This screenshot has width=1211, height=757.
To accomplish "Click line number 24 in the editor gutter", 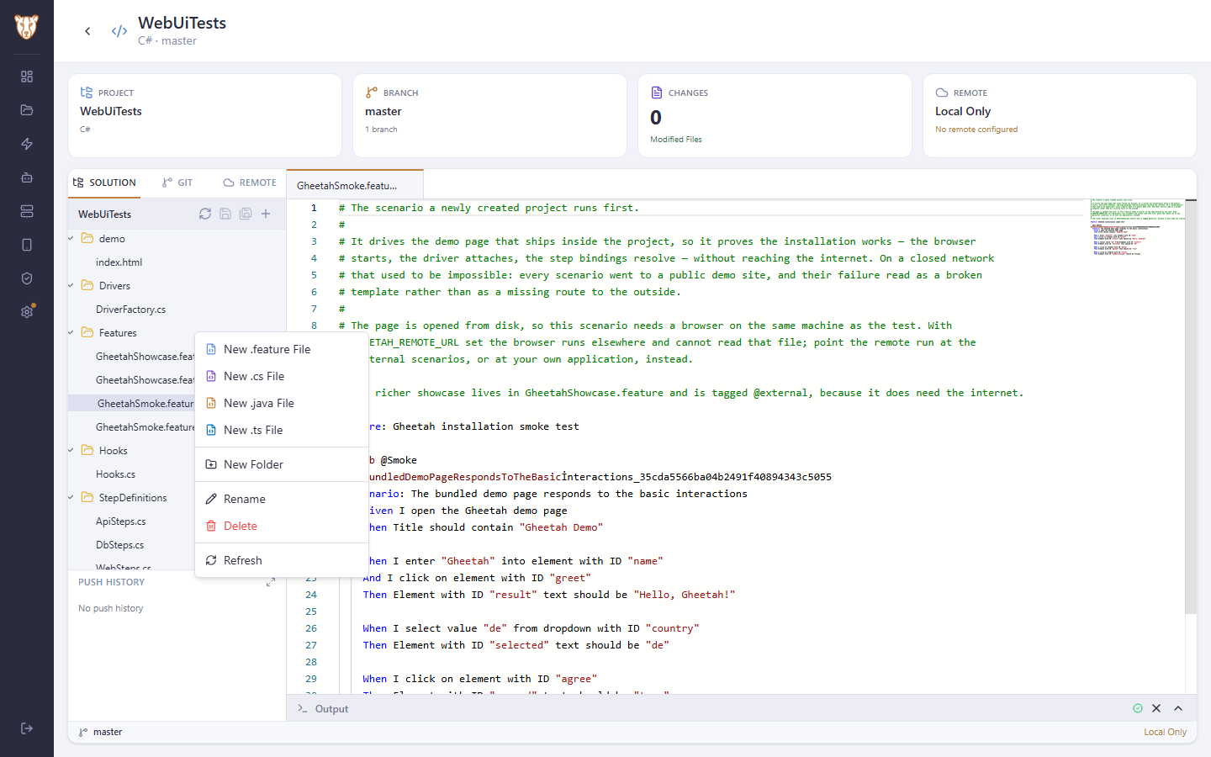I will point(311,595).
